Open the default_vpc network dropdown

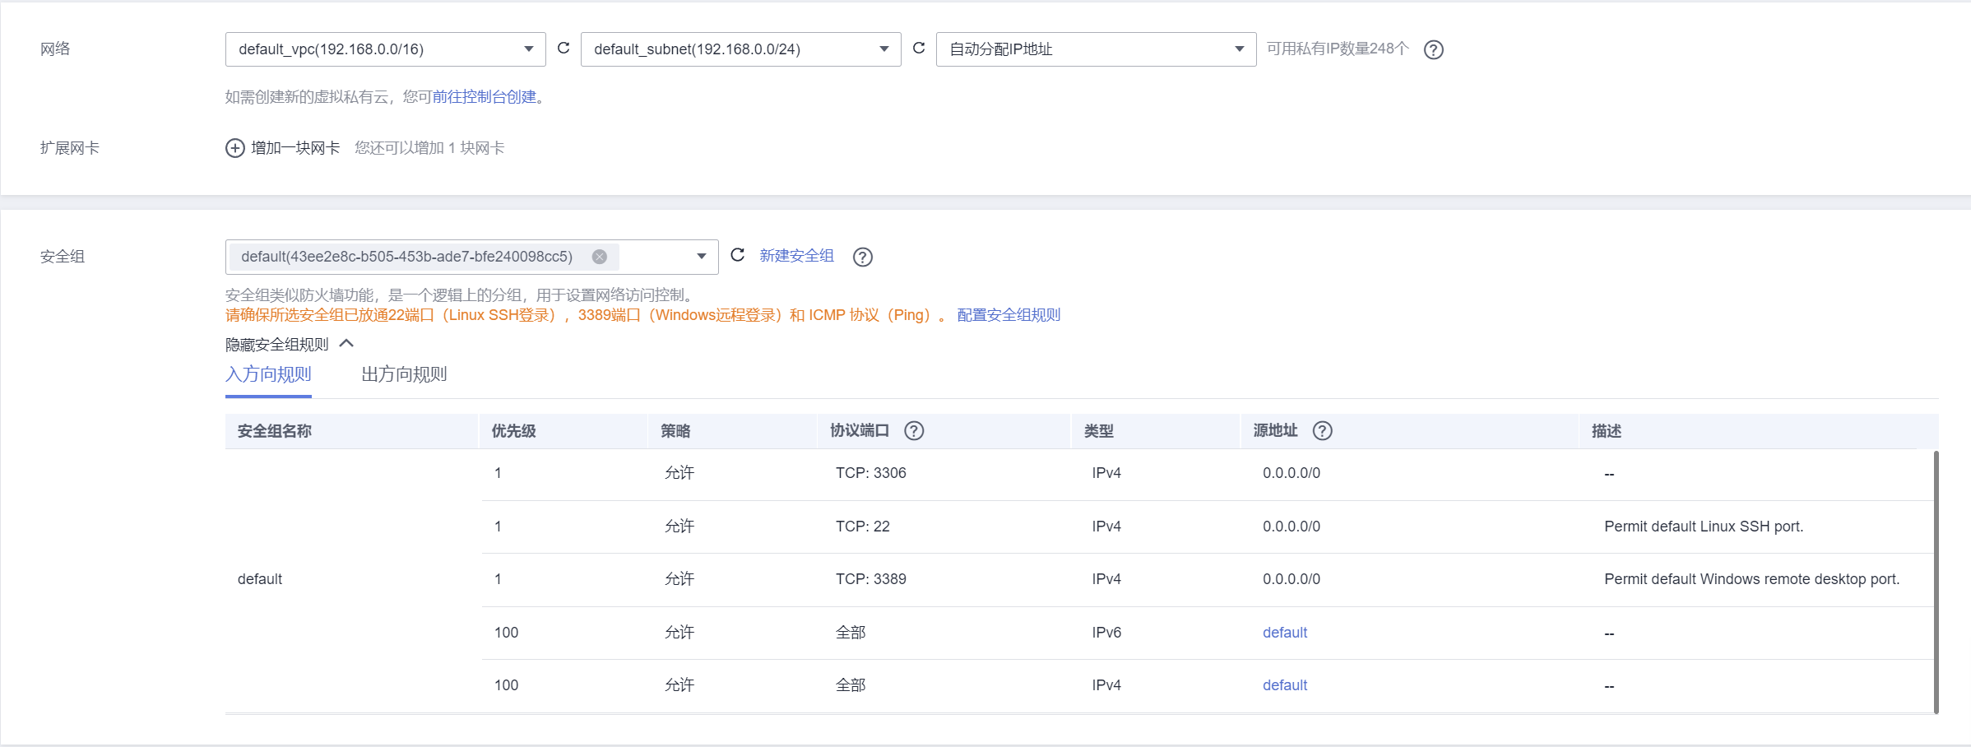pos(385,49)
